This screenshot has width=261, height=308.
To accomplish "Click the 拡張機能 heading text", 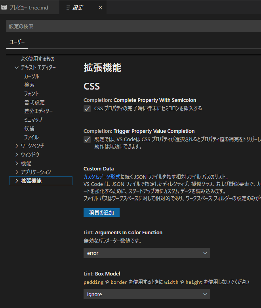I will tap(103, 67).
